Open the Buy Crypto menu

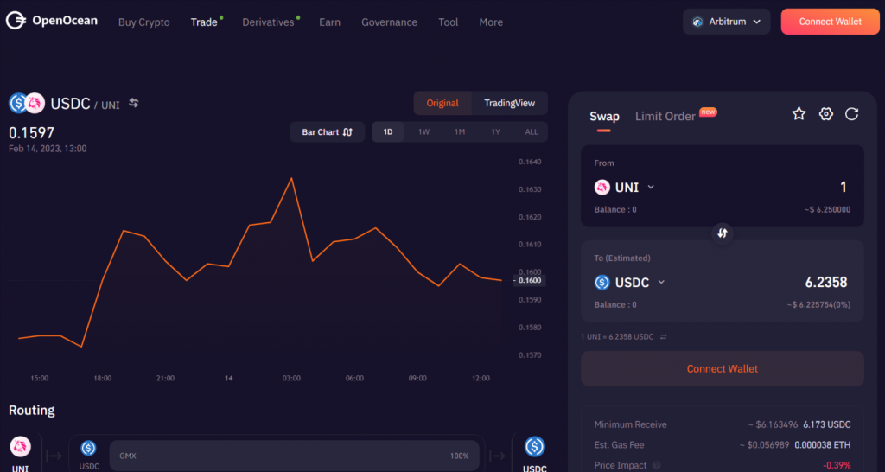pos(144,22)
